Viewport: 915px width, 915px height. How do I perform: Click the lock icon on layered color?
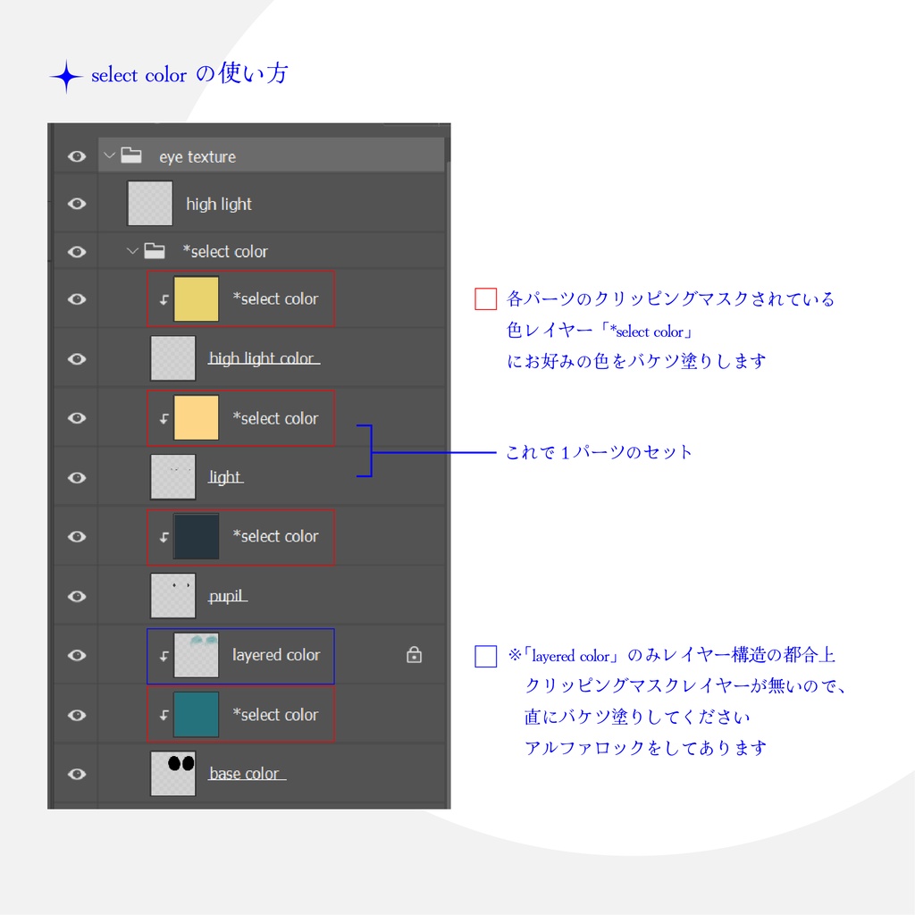click(415, 655)
